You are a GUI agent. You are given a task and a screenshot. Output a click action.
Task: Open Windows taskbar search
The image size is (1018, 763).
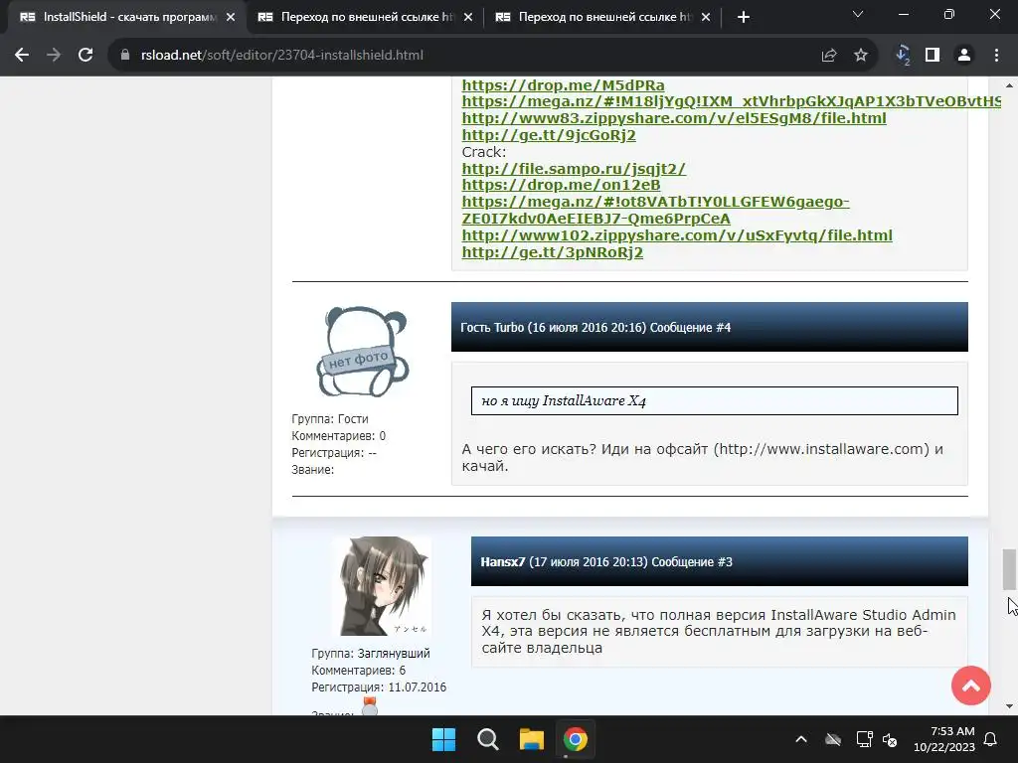pyautogui.click(x=487, y=739)
